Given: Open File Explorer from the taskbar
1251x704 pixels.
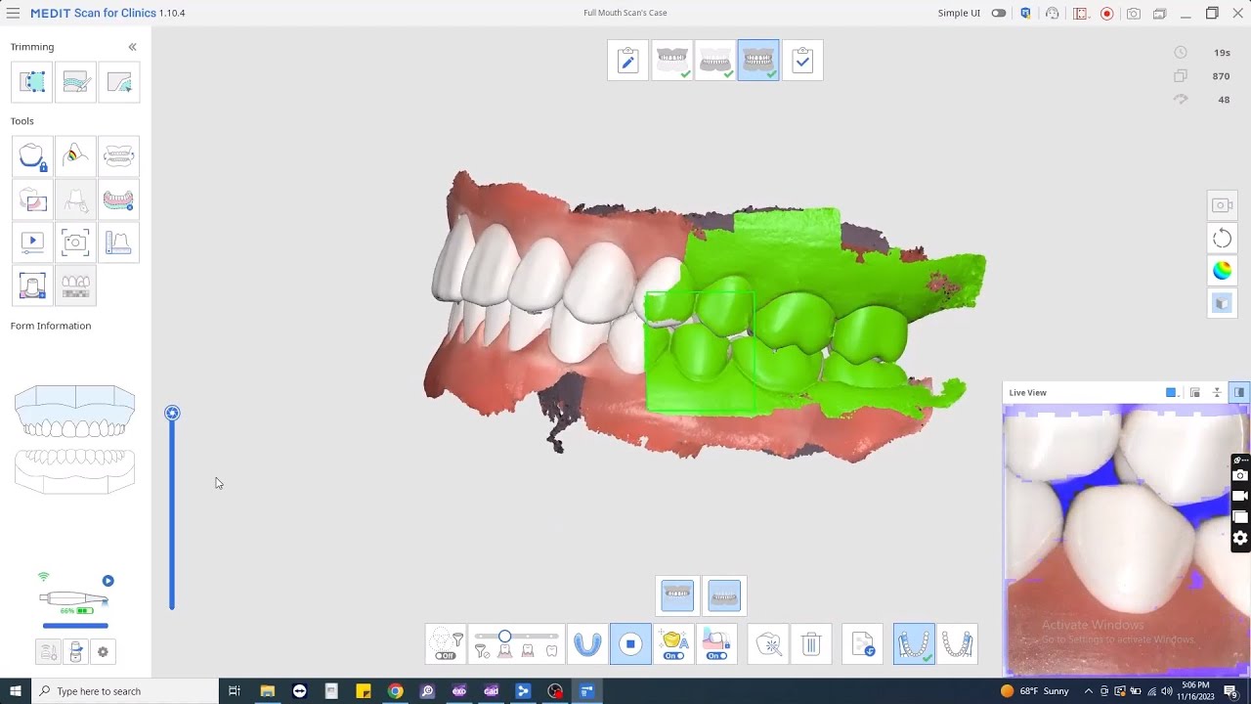Looking at the screenshot, I should pos(267,691).
